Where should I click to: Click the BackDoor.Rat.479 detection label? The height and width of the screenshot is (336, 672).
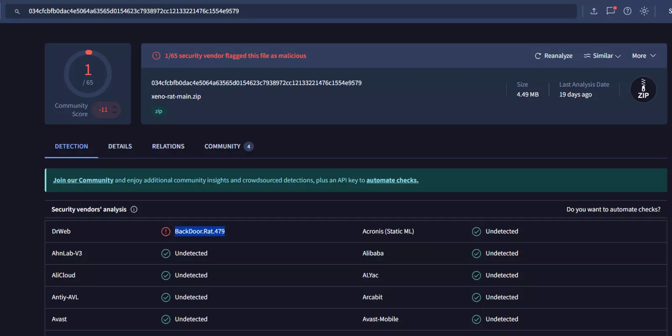[x=199, y=232]
